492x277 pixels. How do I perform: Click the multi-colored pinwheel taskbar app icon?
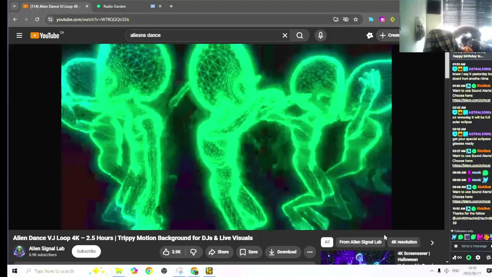[134, 271]
